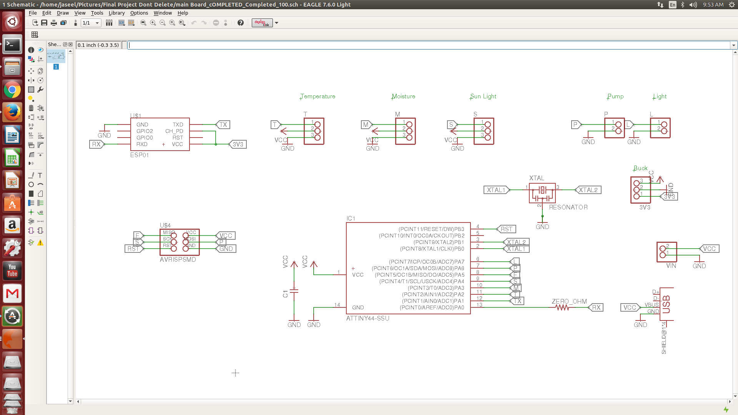Click the Print icon in the toolbar

pyautogui.click(x=54, y=23)
